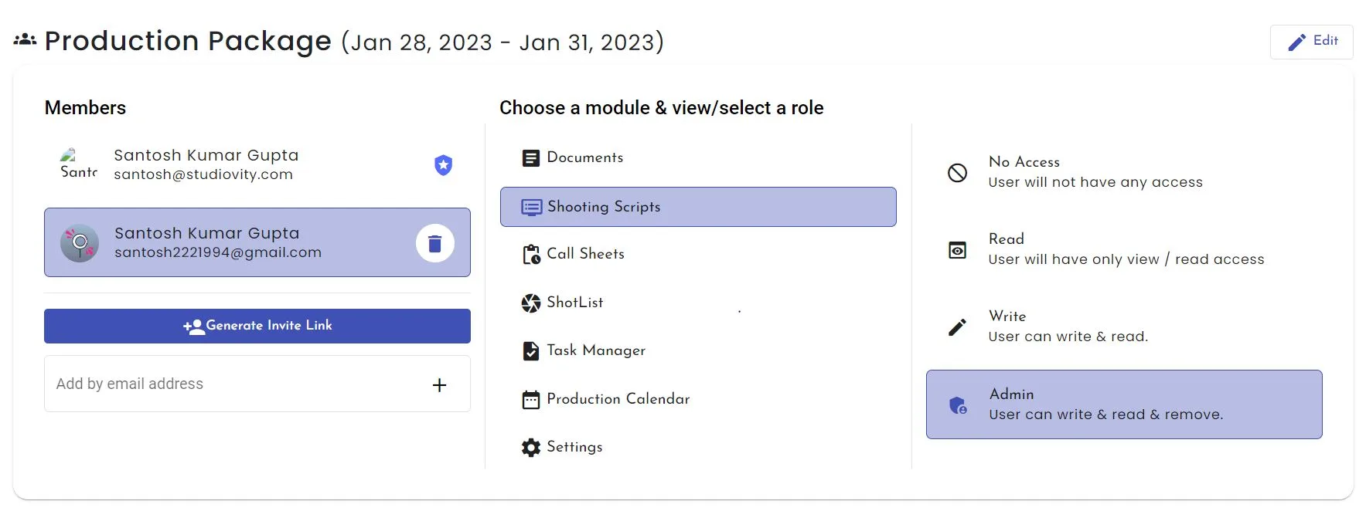Click the Settings gear icon

point(531,448)
